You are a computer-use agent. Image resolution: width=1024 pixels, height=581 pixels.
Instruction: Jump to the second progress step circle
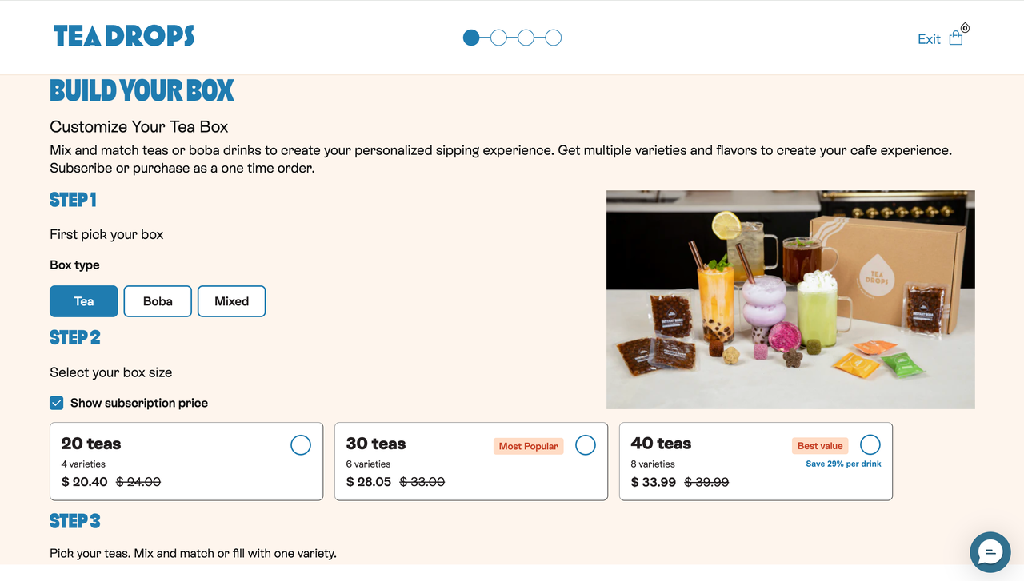pyautogui.click(x=498, y=38)
